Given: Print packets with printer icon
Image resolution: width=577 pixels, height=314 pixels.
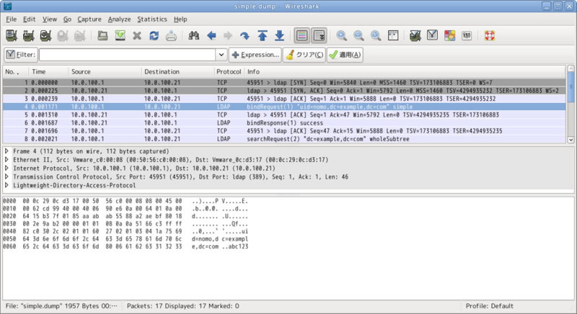Looking at the screenshot, I should click(171, 35).
